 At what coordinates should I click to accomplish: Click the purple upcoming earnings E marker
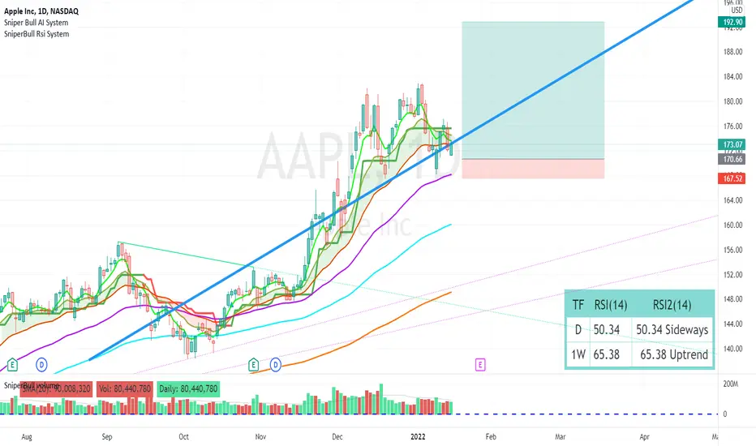tap(479, 365)
